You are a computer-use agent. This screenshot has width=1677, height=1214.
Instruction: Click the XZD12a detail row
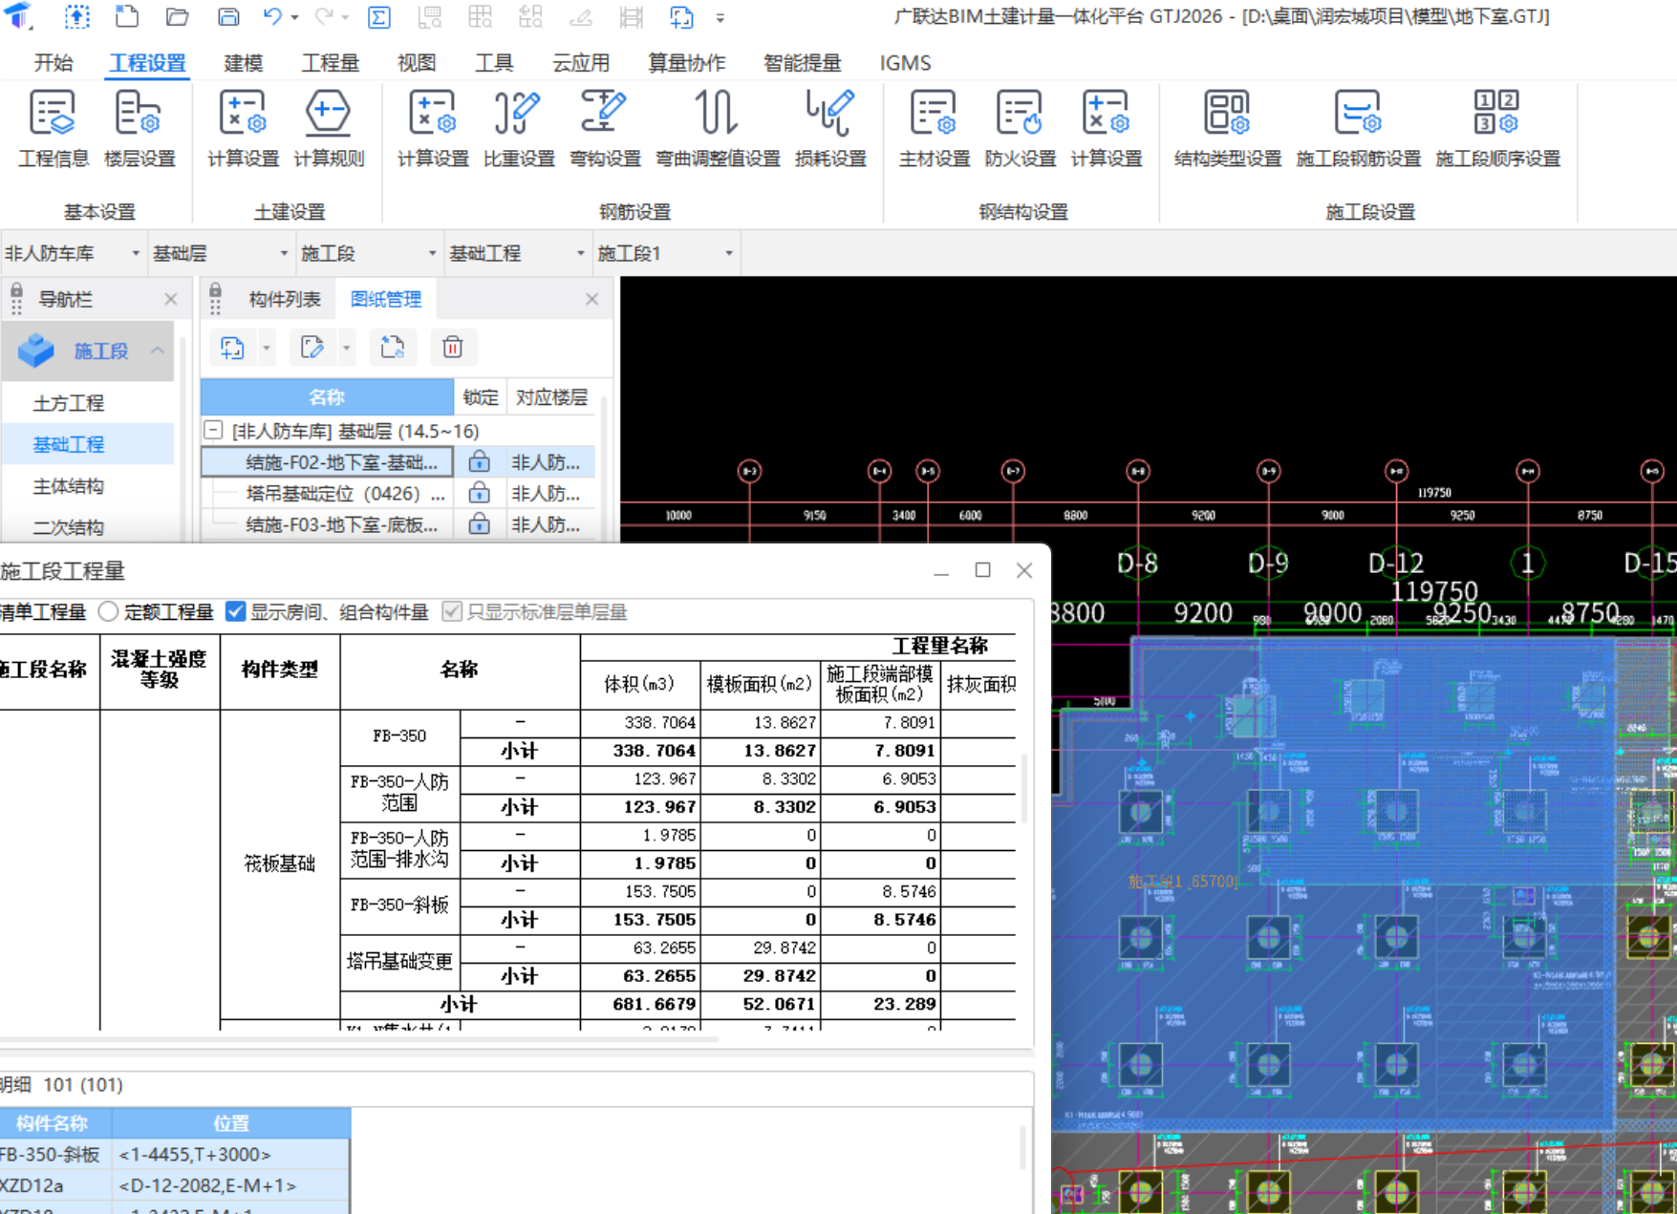point(175,1185)
